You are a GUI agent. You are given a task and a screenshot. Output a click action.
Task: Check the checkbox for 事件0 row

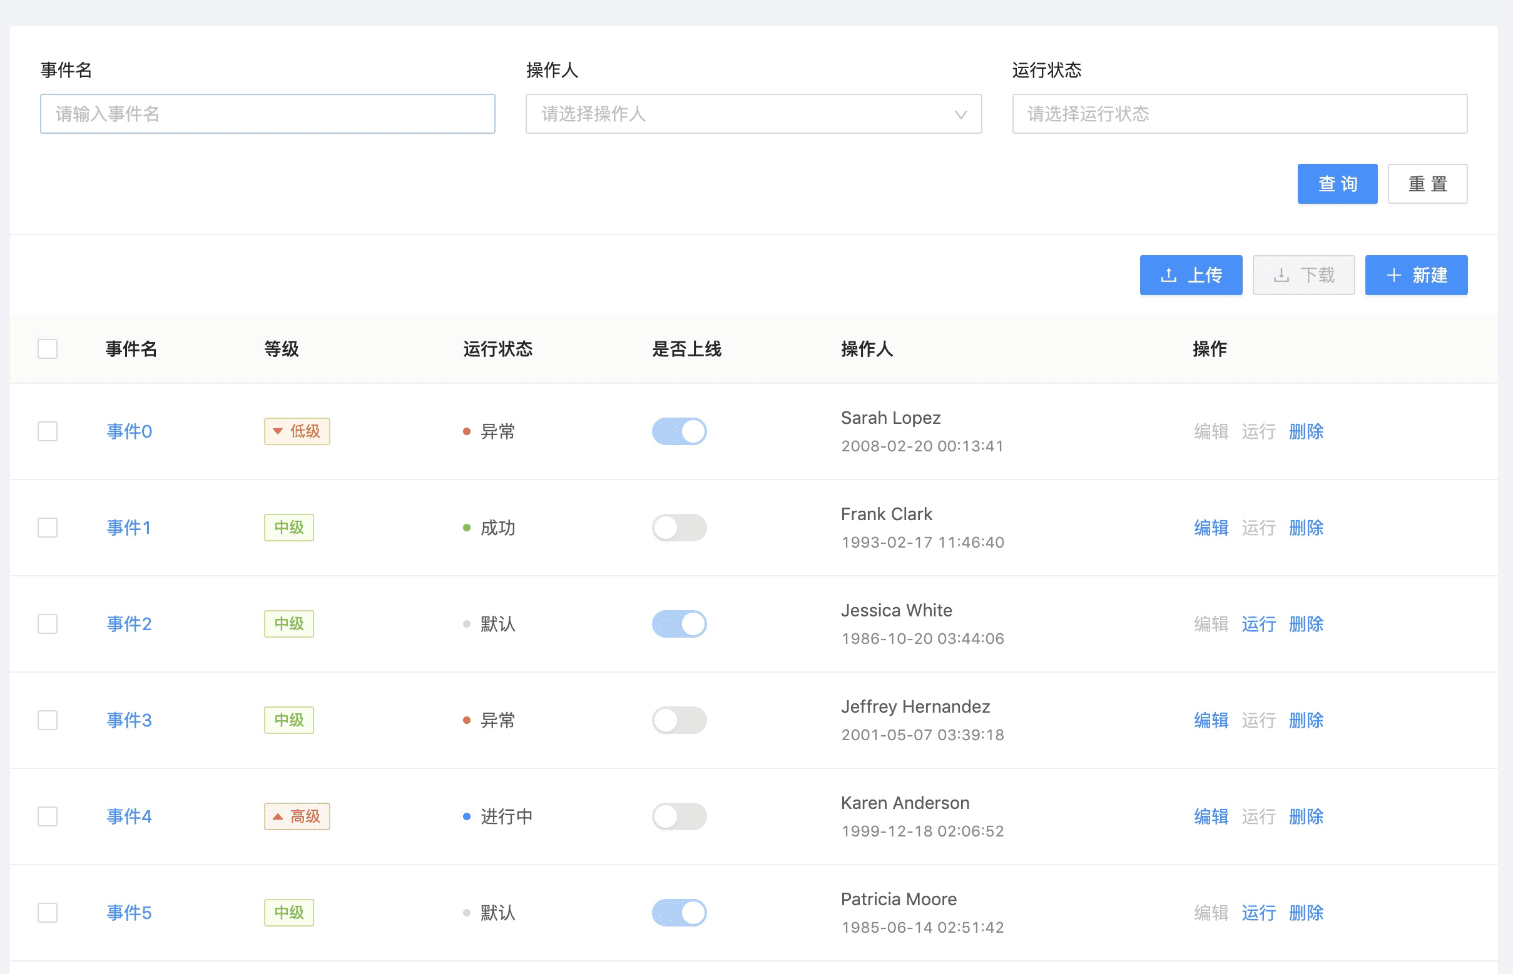48,431
